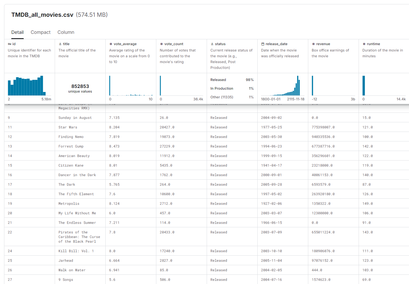The width and height of the screenshot is (409, 284).
Task: Click the vote_average column header
Action: coord(125,44)
